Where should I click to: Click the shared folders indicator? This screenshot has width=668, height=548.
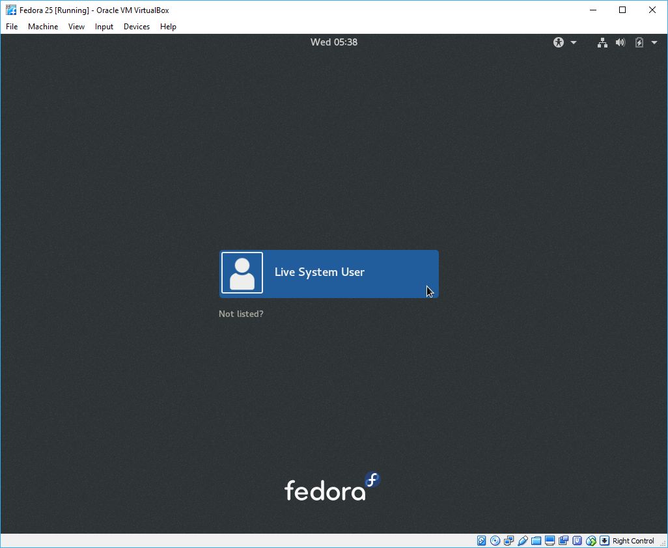[x=536, y=541]
